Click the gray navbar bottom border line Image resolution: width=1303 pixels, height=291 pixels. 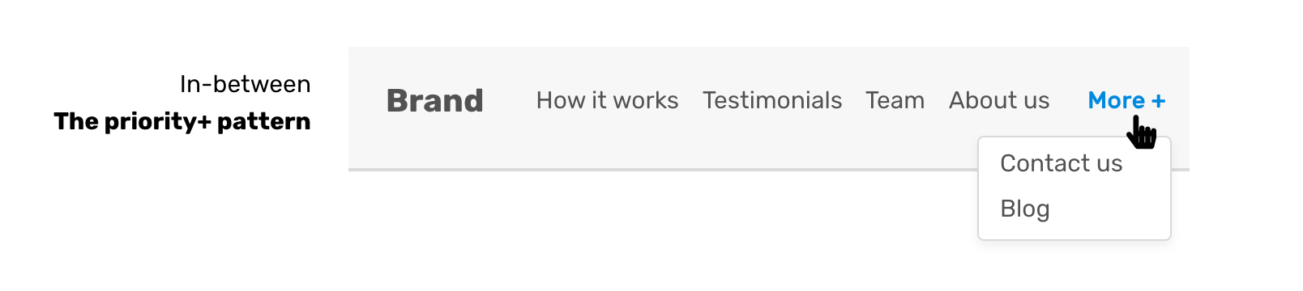663,170
